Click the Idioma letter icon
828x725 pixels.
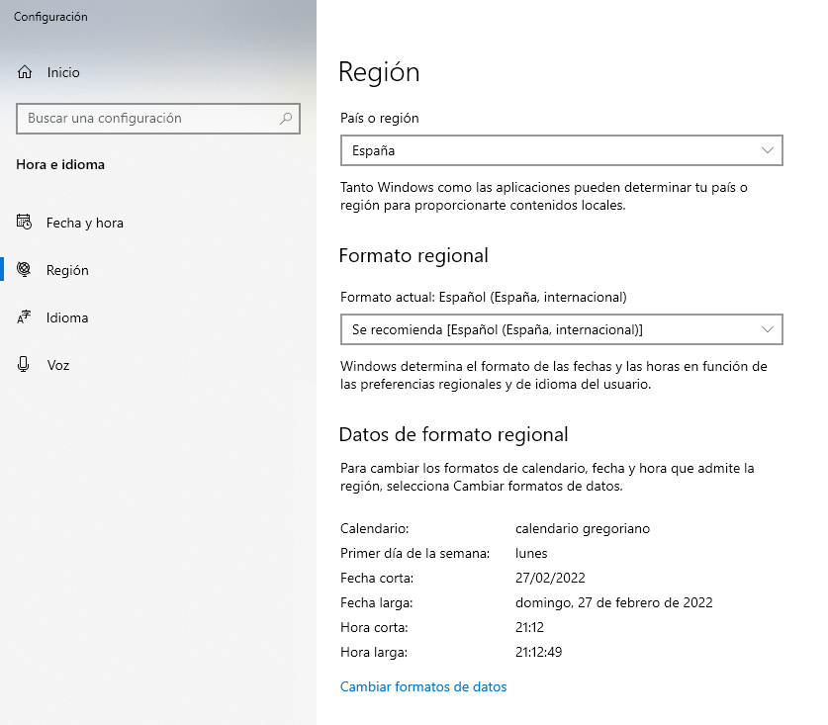click(x=25, y=317)
